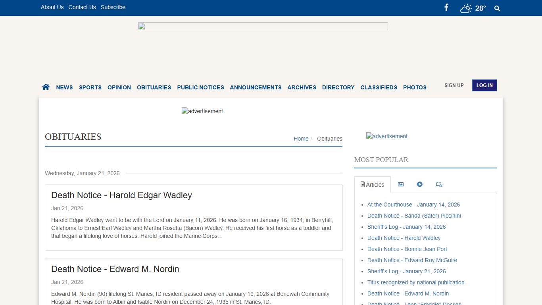542x305 pixels.
Task: Go to homepage via house icon
Action: (46, 87)
